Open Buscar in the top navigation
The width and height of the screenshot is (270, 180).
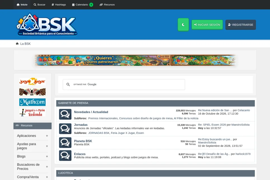point(39,5)
